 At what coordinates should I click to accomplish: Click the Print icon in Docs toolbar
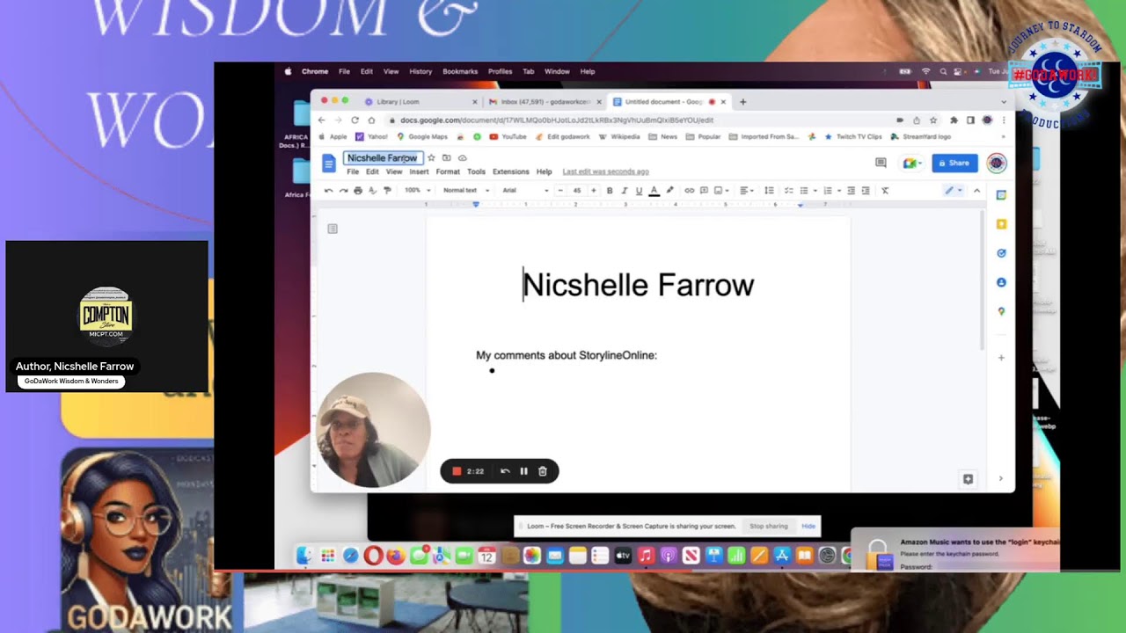tap(357, 191)
